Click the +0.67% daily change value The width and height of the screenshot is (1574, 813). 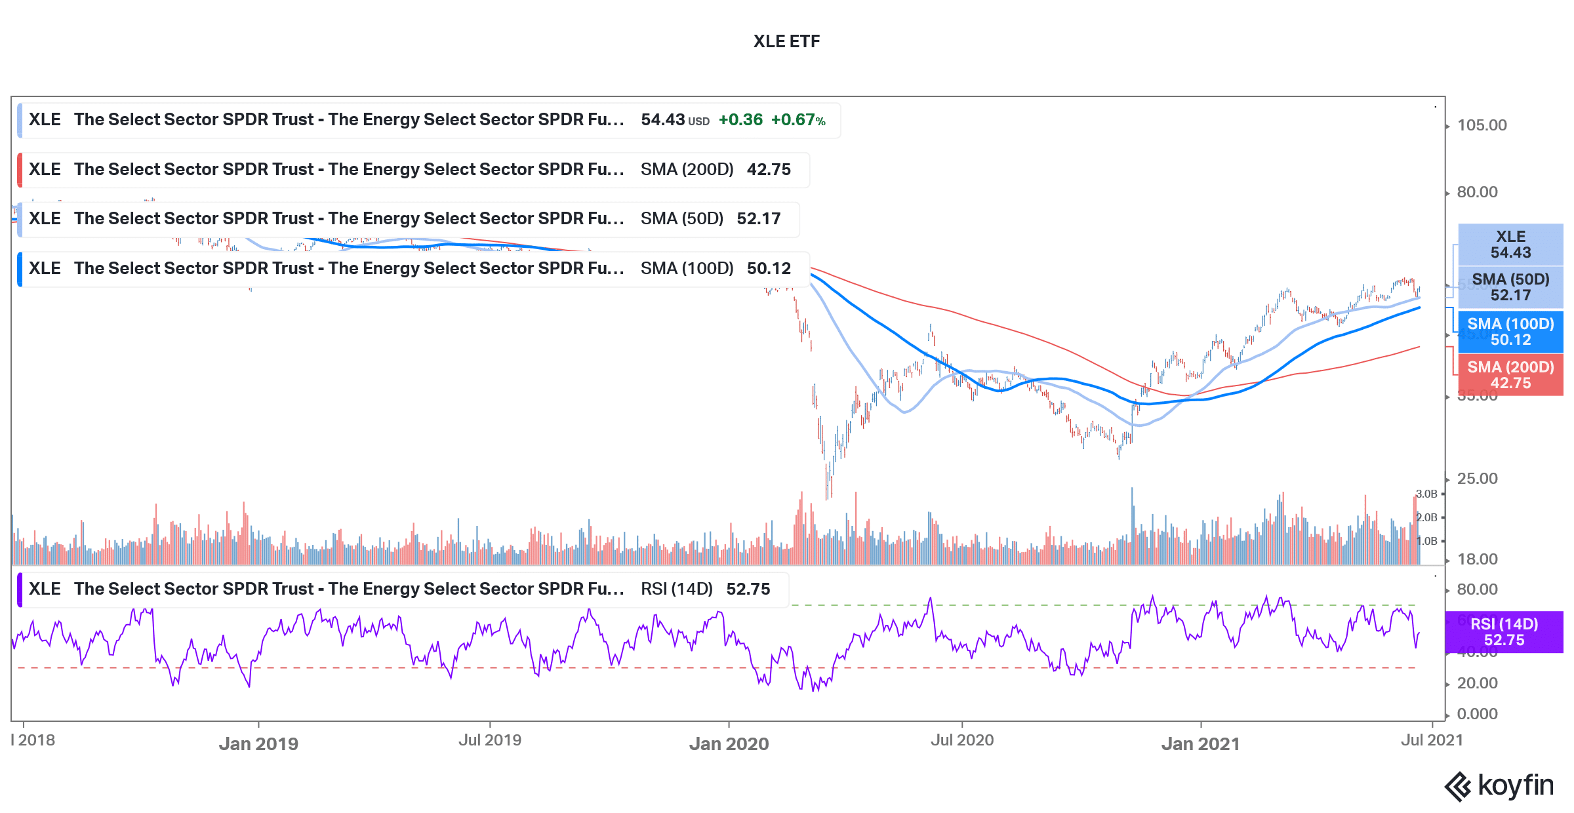coord(798,120)
